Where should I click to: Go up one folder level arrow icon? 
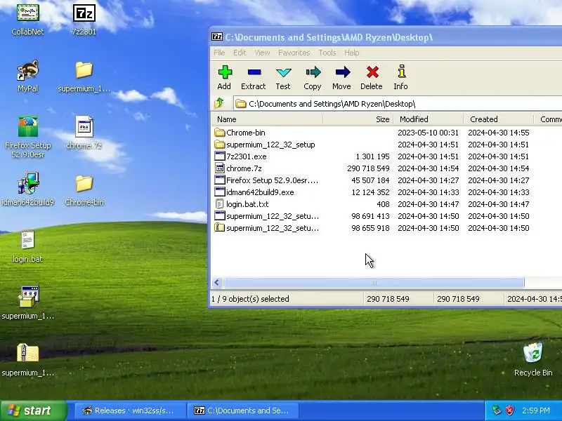(x=219, y=103)
